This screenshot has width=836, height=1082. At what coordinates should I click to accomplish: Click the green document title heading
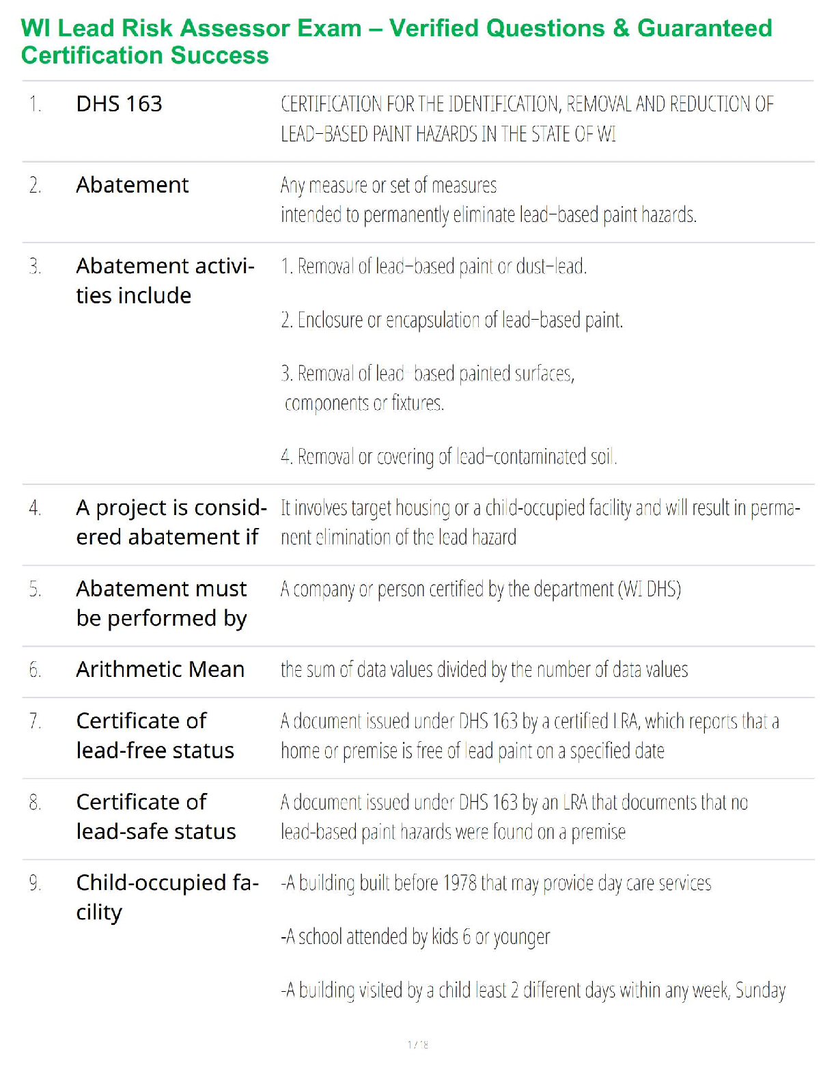396,42
